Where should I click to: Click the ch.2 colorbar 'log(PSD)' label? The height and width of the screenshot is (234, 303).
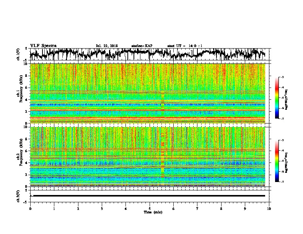(287, 162)
